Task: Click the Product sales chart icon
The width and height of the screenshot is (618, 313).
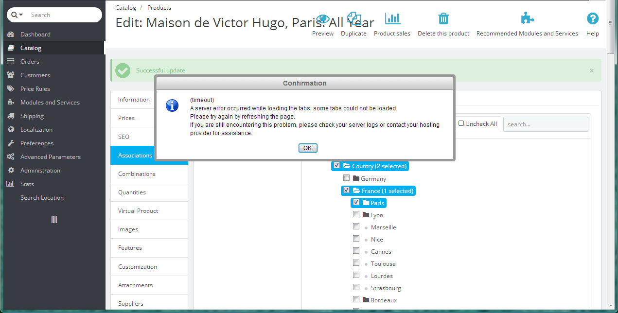Action: click(x=392, y=19)
